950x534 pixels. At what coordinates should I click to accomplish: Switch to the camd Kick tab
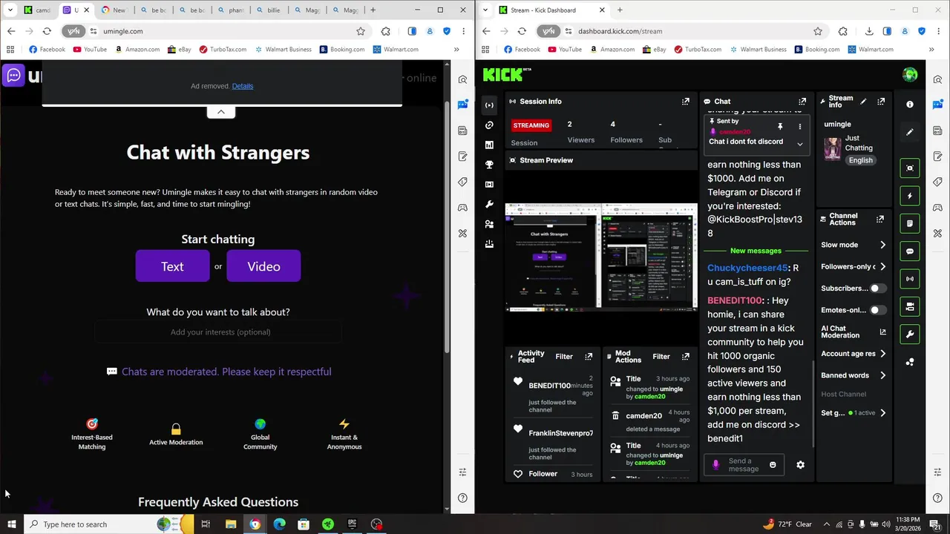[37, 10]
